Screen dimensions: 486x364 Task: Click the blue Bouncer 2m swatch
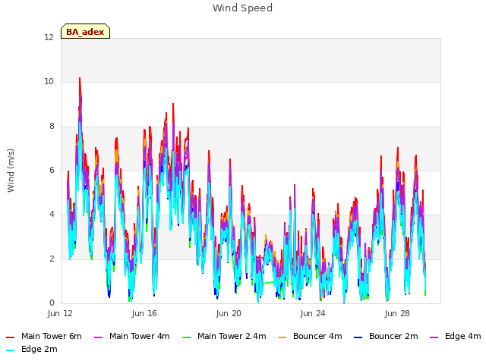coord(358,337)
